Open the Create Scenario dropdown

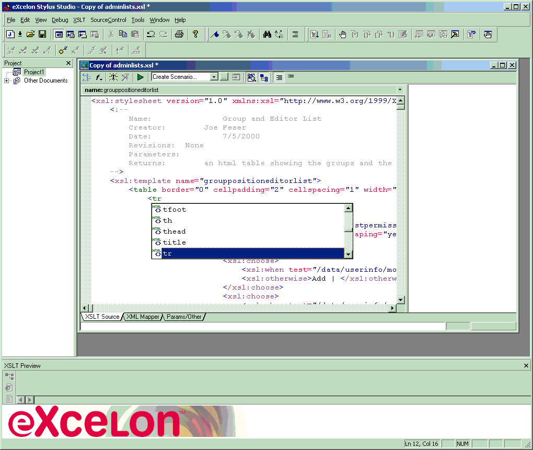(x=214, y=77)
